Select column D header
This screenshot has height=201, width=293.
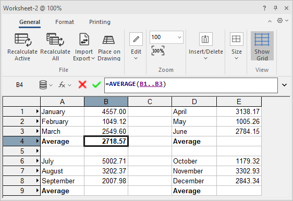194,102
